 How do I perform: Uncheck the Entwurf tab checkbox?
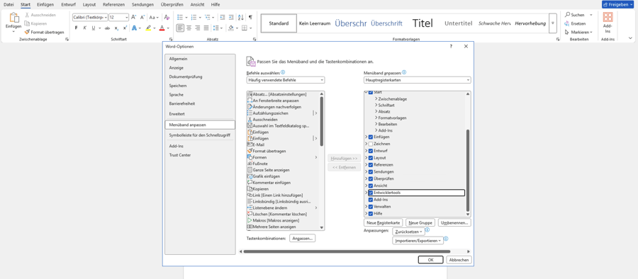(371, 151)
